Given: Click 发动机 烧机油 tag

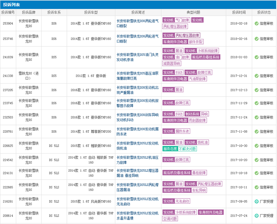Looking at the screenshot, I should click(x=196, y=143).
